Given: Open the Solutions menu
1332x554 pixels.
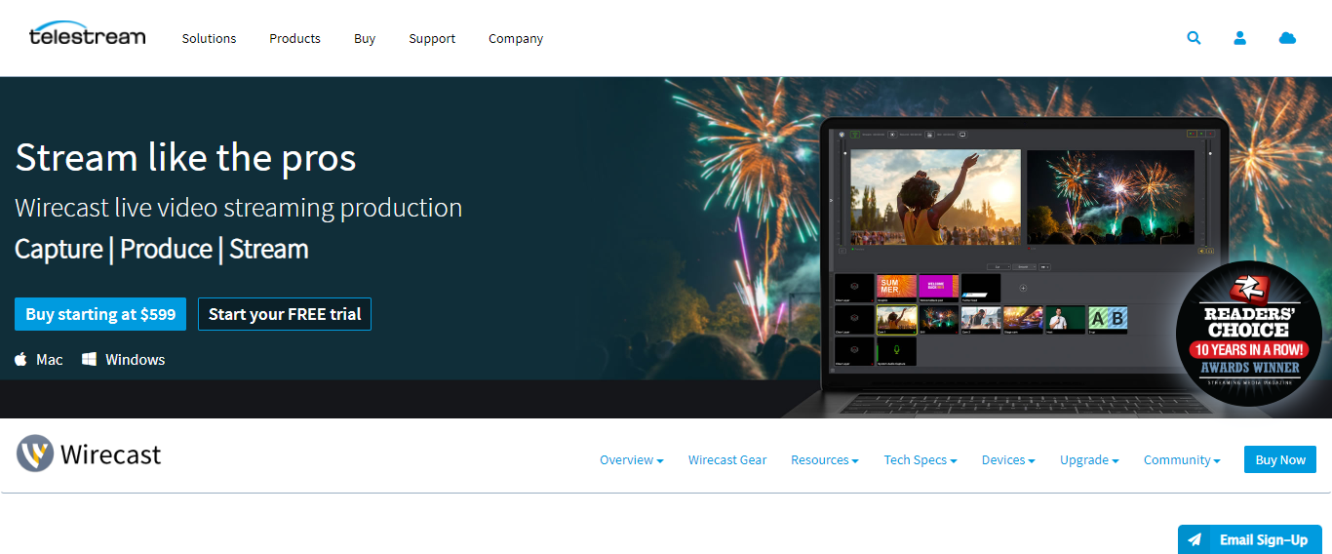Looking at the screenshot, I should 209,39.
